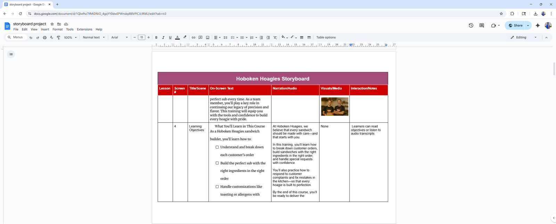Check the 'Understand and break down' checkbox
556x224 pixels.
tap(217, 147)
